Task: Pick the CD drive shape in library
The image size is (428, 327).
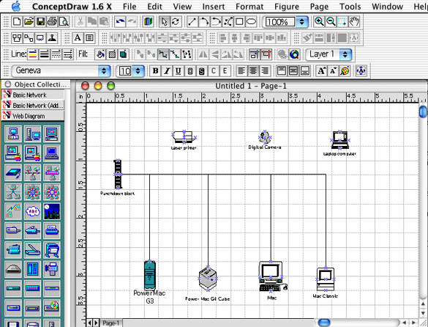Action: coord(52,308)
